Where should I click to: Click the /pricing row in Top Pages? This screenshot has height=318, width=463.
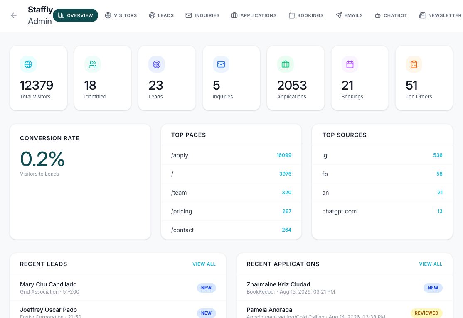231,211
